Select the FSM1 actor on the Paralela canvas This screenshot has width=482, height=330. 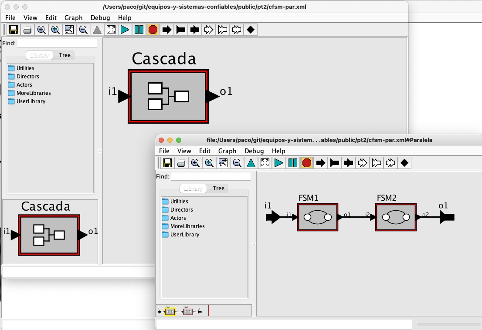click(x=318, y=217)
